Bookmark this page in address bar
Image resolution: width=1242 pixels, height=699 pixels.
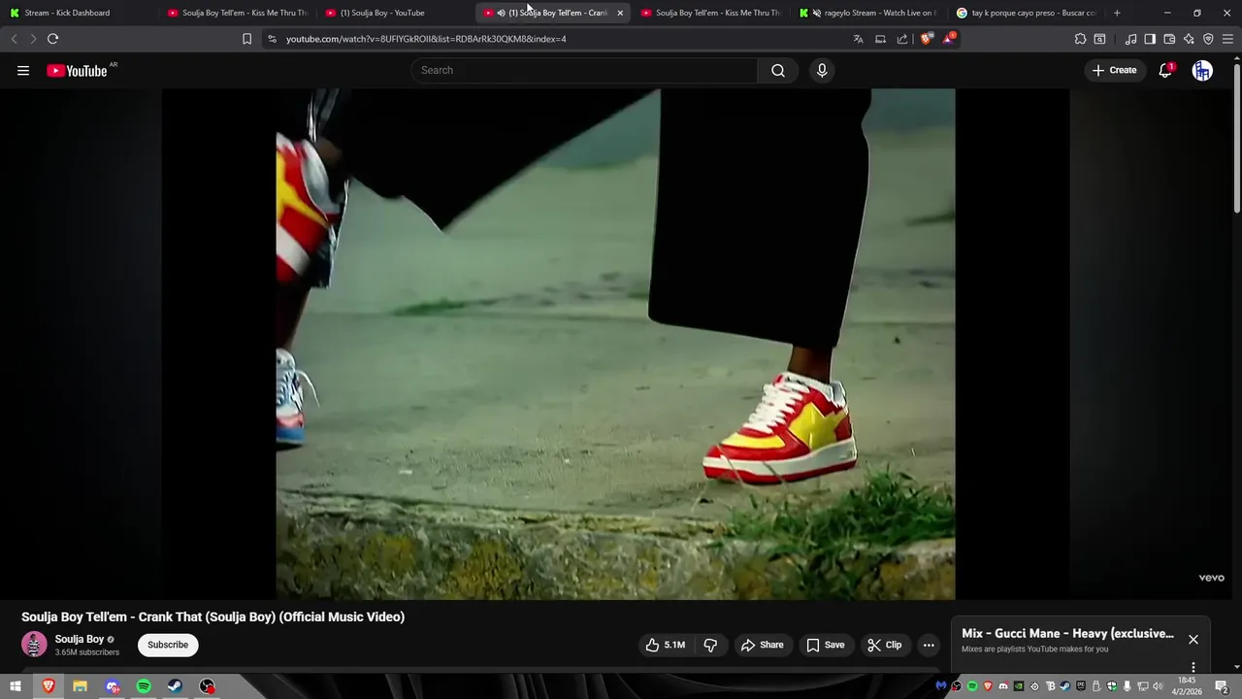point(246,39)
